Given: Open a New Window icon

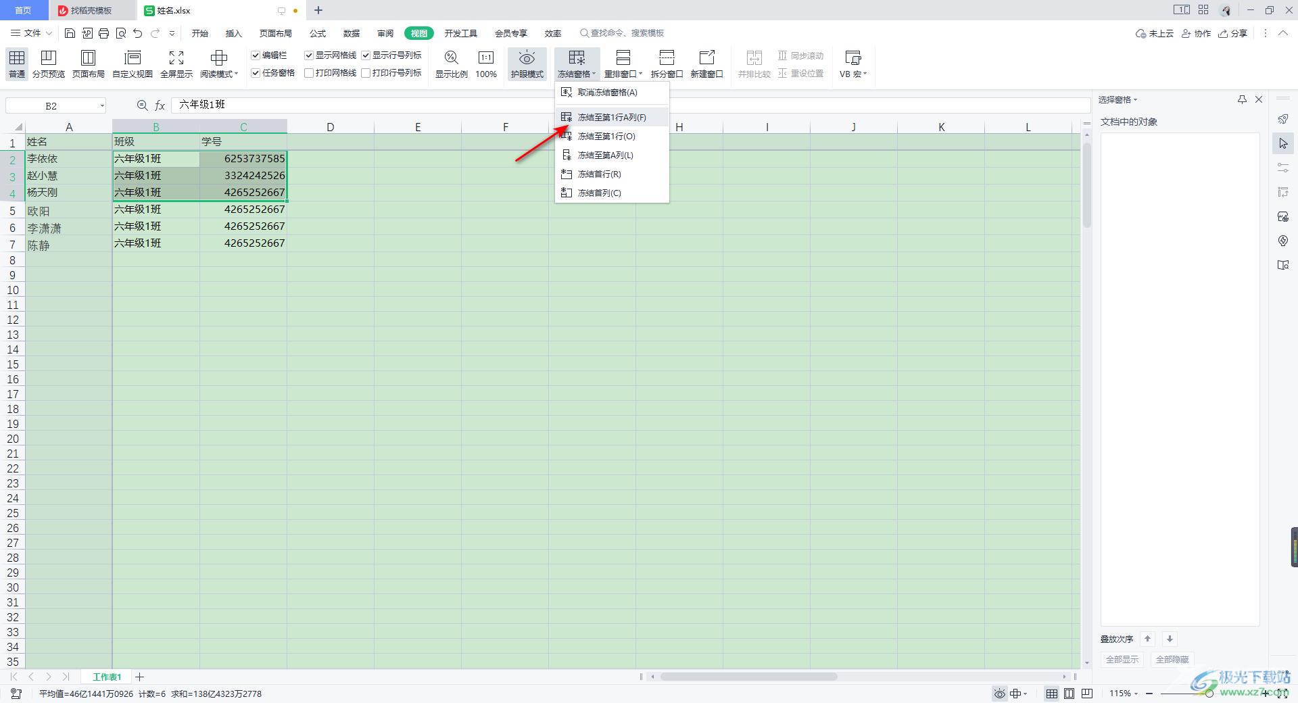Looking at the screenshot, I should tap(706, 58).
